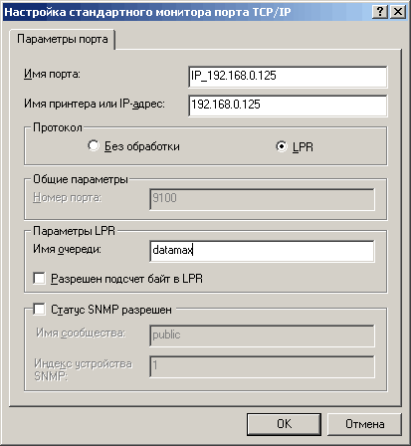Screen dimensions: 411x446
Task: Select the Параметры порта tab
Action: (63, 39)
